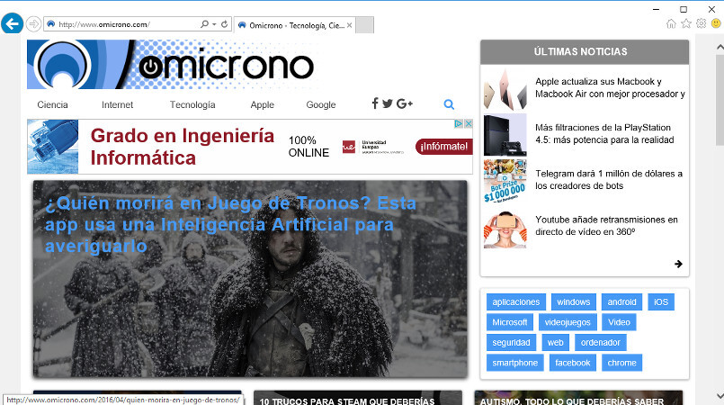Expand the address bar search dropdown arrow
This screenshot has width=724, height=405.
click(x=214, y=24)
